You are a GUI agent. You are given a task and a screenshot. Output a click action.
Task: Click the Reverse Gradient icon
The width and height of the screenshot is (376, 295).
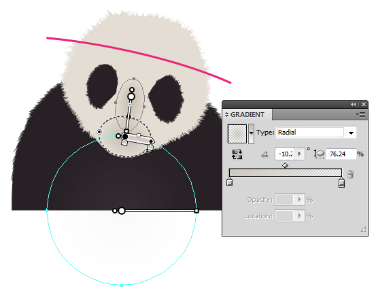237,154
